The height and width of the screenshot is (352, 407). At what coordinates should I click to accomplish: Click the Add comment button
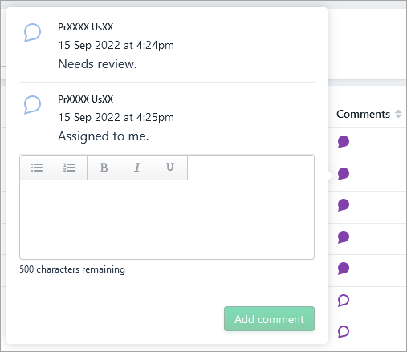[x=269, y=319]
